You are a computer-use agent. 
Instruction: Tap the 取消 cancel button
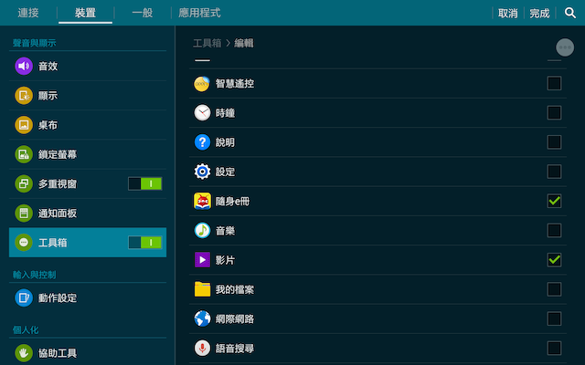[508, 14]
